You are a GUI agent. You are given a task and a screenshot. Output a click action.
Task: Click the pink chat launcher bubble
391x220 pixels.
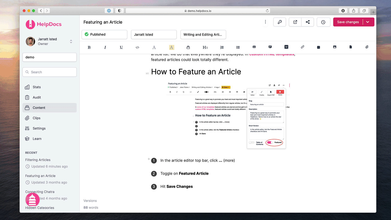click(x=32, y=200)
